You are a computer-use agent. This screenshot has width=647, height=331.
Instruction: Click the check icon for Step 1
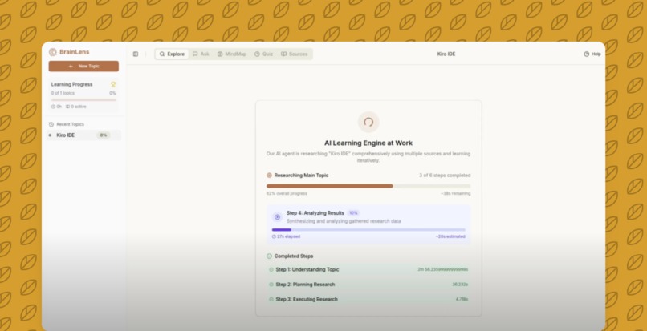(x=271, y=269)
